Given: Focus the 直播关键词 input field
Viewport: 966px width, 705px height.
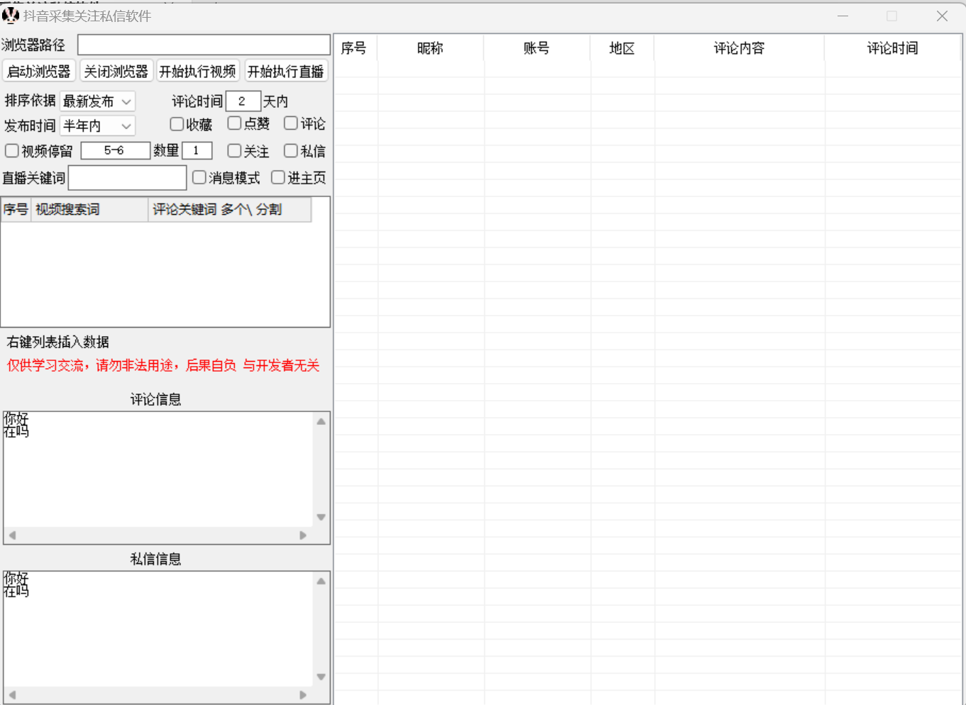Looking at the screenshot, I should coord(128,178).
